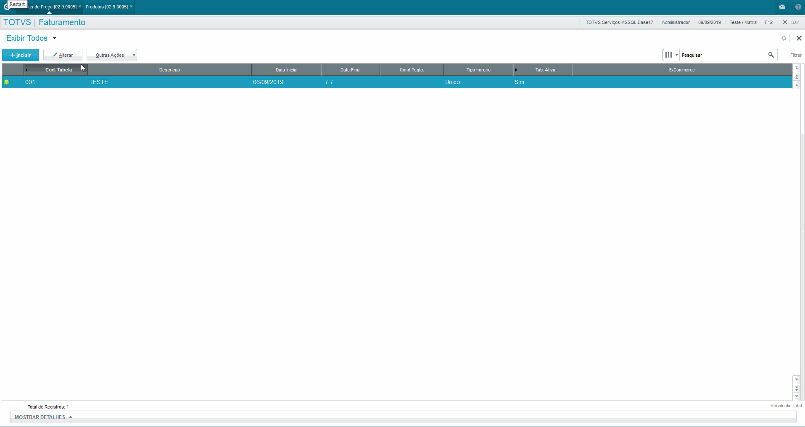Open the Outras Ações dropdown

tap(112, 55)
